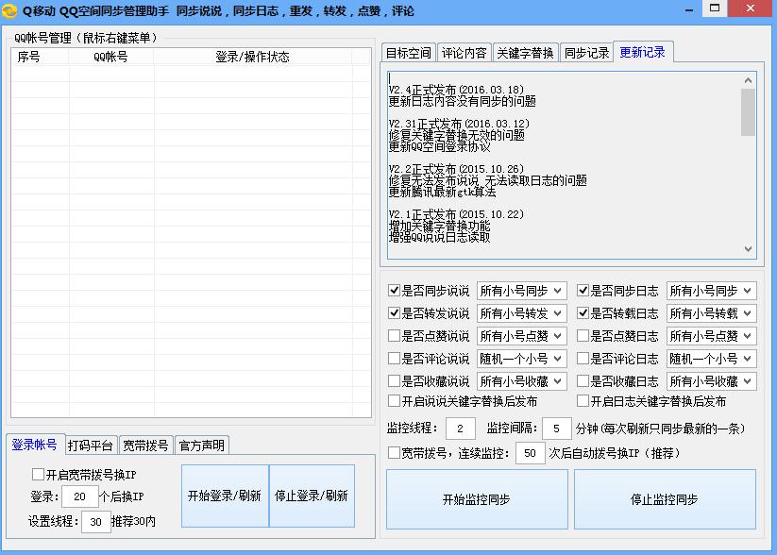Click 停止登录/刷新 button
This screenshot has height=555, width=777.
tap(312, 496)
